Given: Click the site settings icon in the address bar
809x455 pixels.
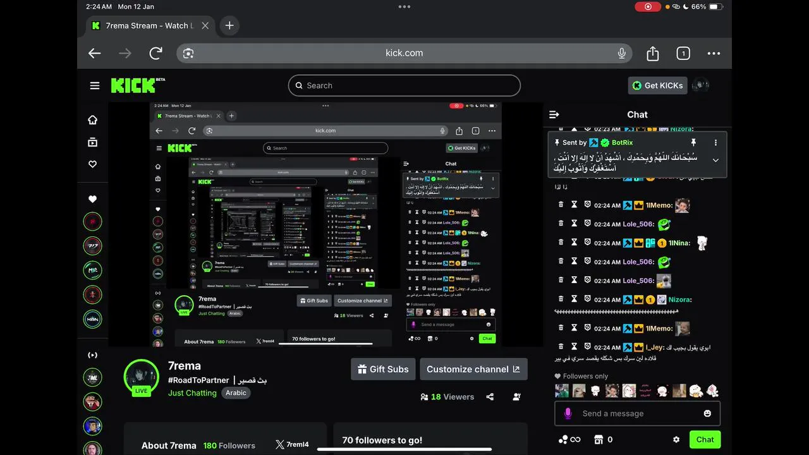Looking at the screenshot, I should point(188,54).
